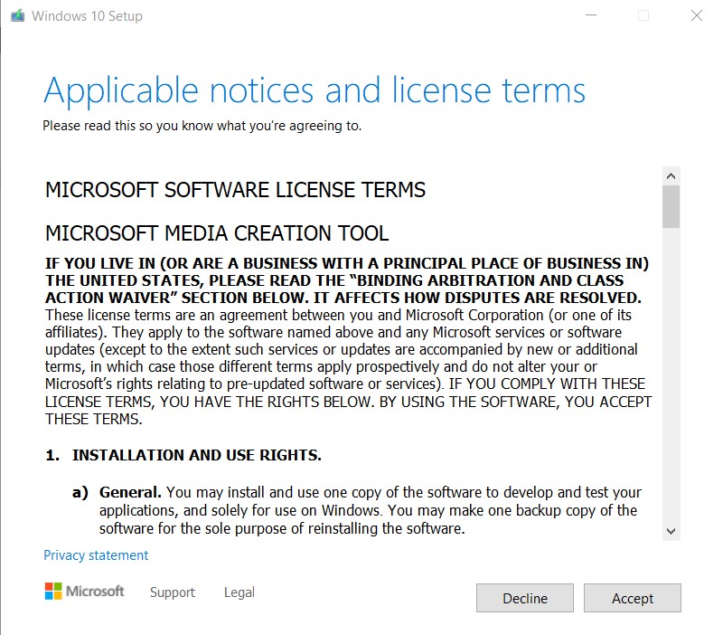
Task: Open the Legal link in the footer
Action: pyautogui.click(x=239, y=592)
